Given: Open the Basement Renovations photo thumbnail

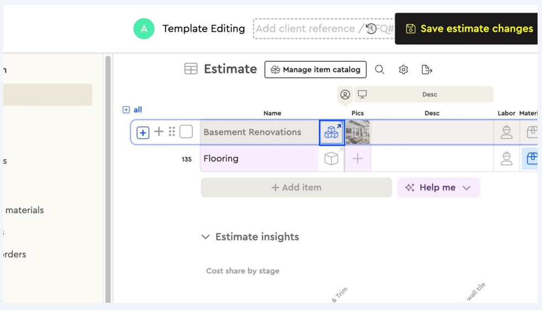Looking at the screenshot, I should coord(358,132).
